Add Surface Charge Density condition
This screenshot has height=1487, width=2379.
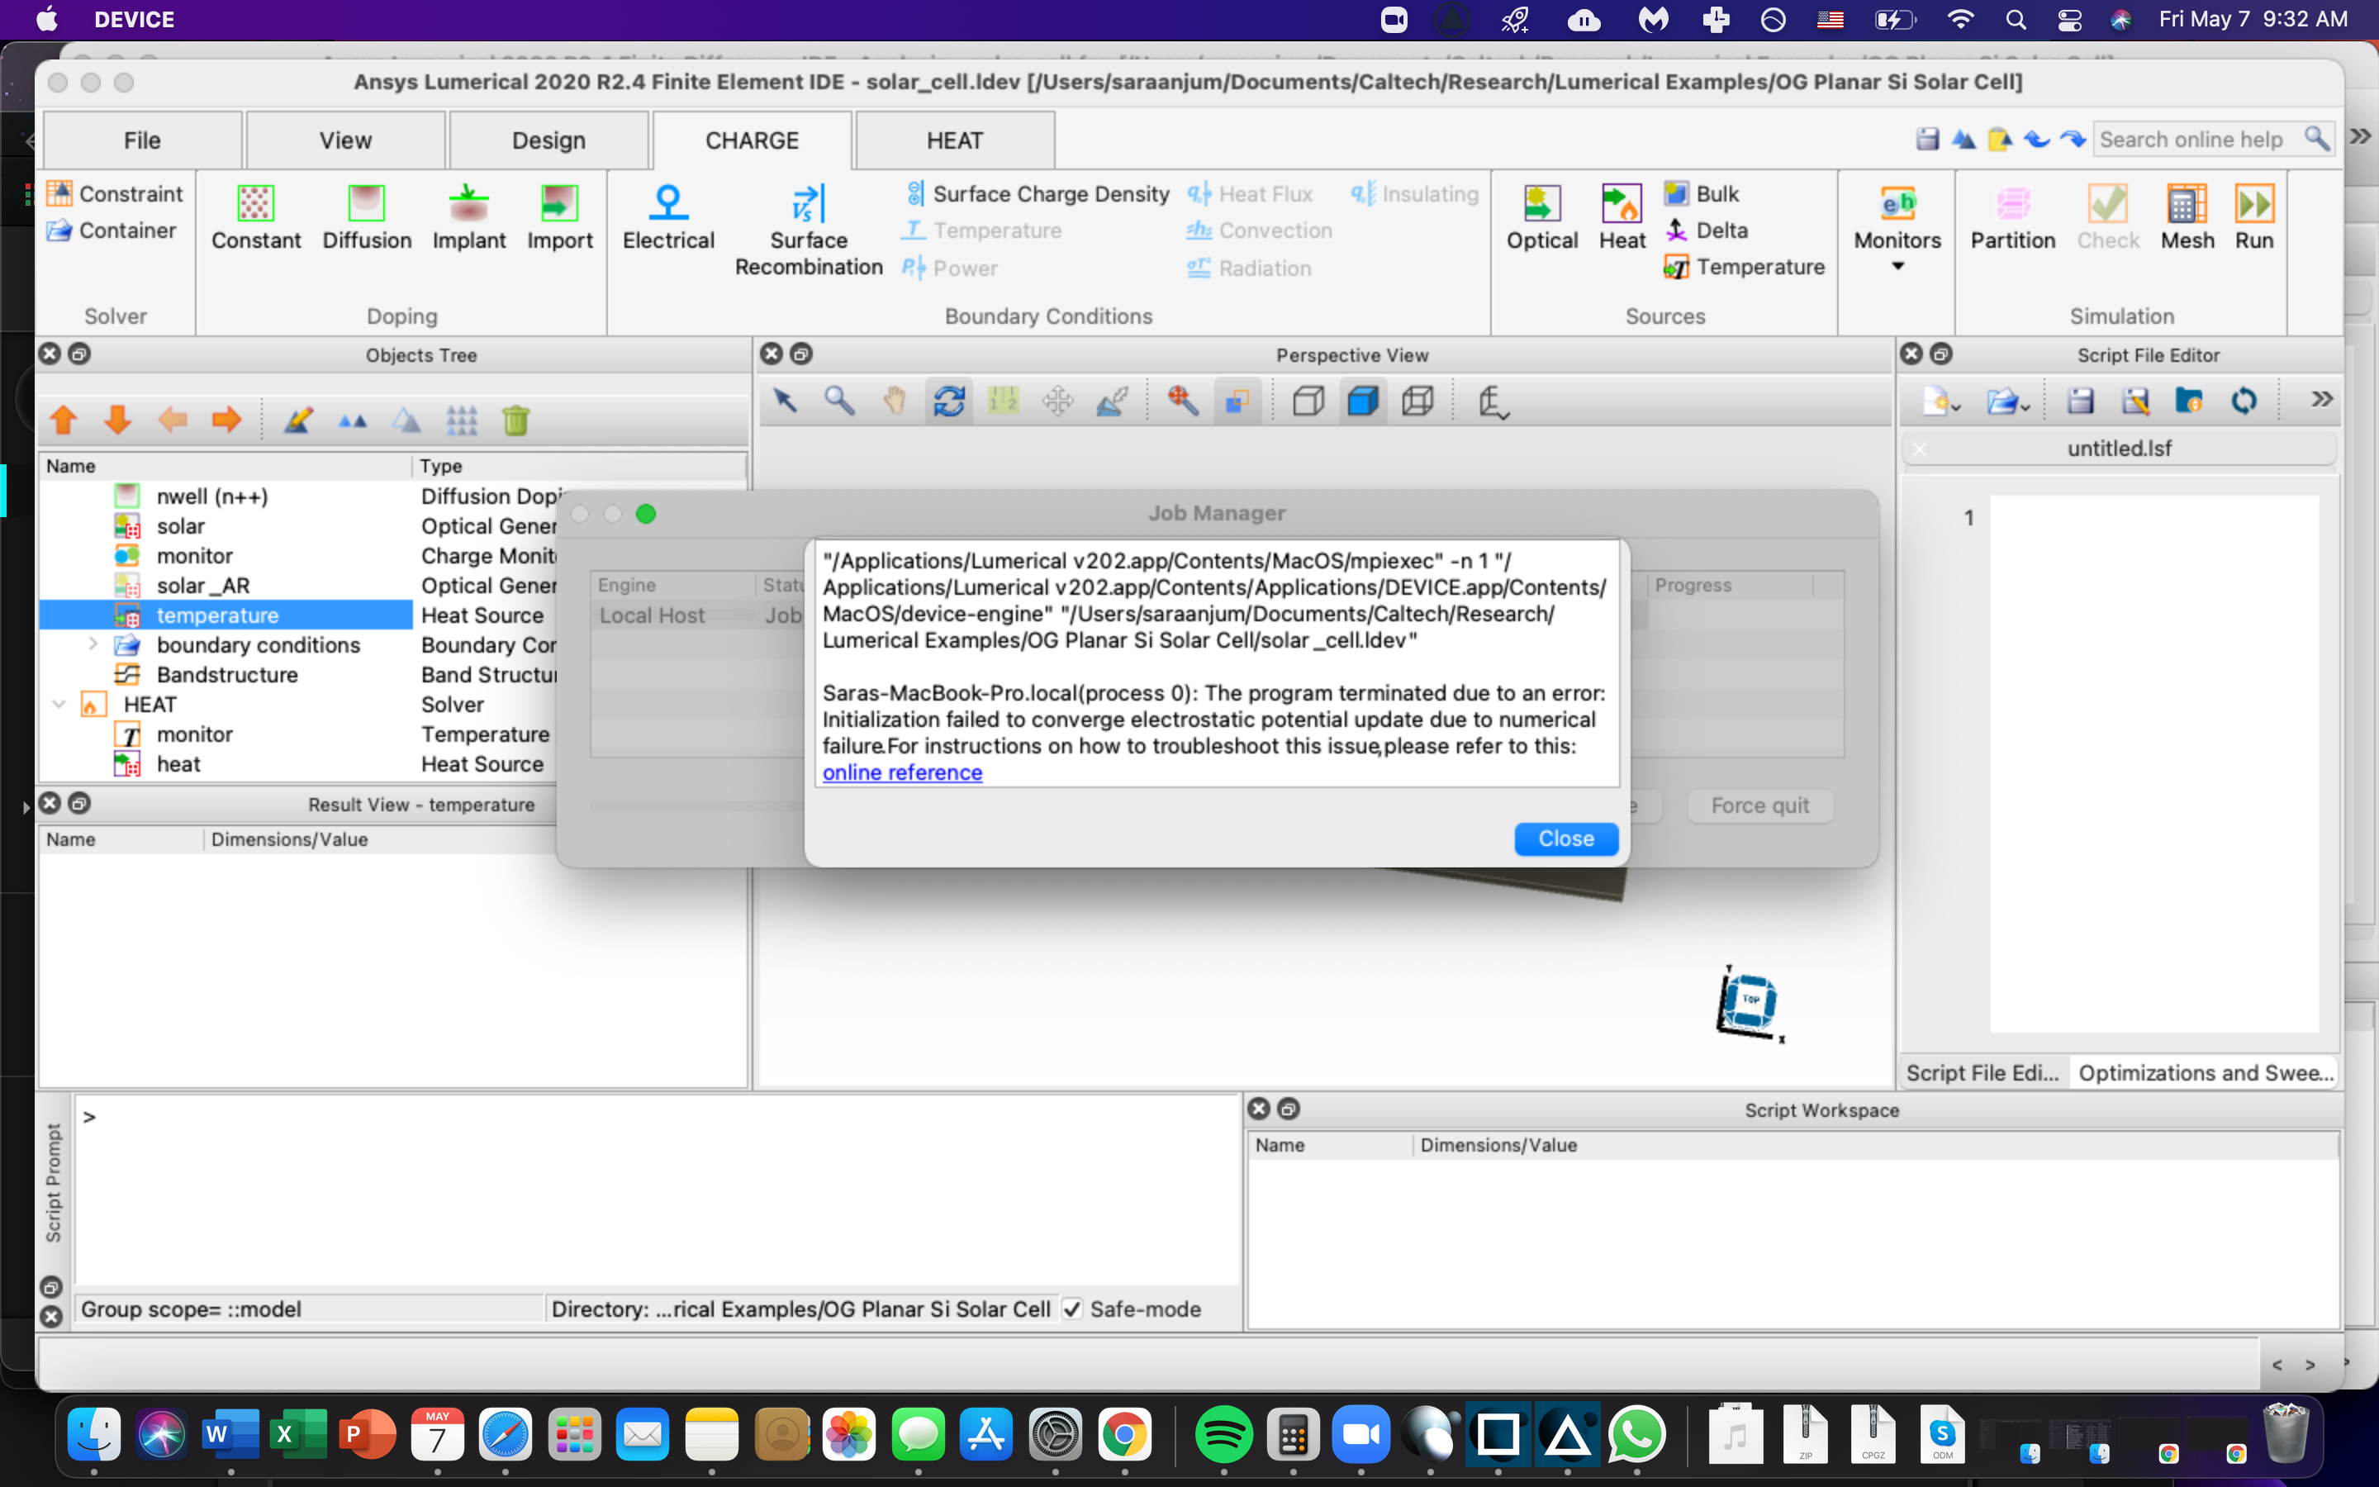pyautogui.click(x=1038, y=194)
